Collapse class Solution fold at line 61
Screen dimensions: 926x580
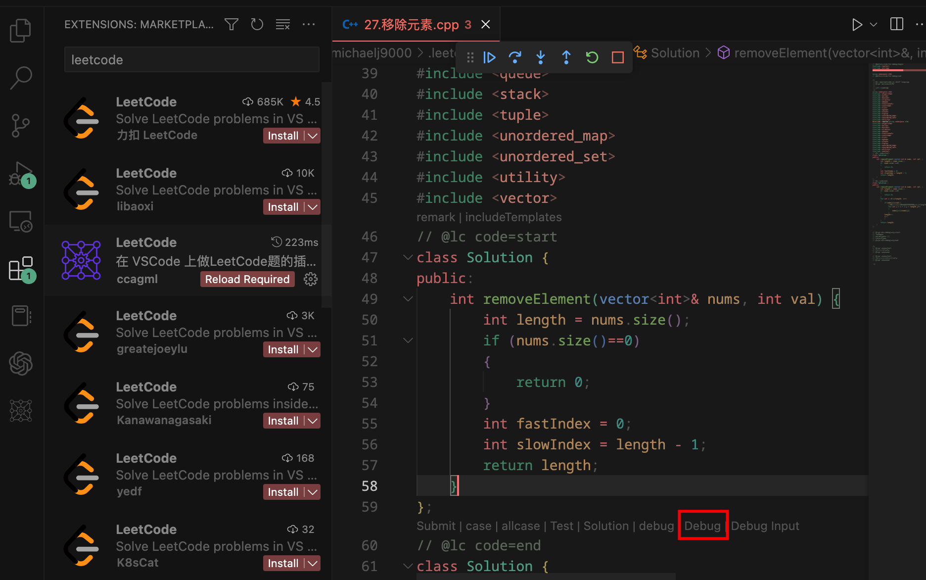point(408,566)
